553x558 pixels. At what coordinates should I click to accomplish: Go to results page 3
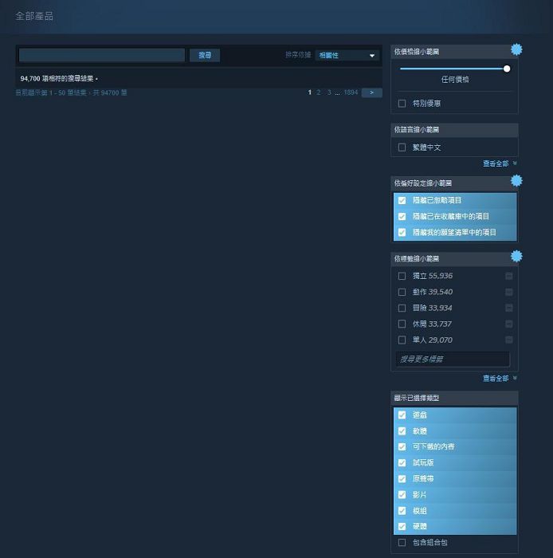click(329, 92)
